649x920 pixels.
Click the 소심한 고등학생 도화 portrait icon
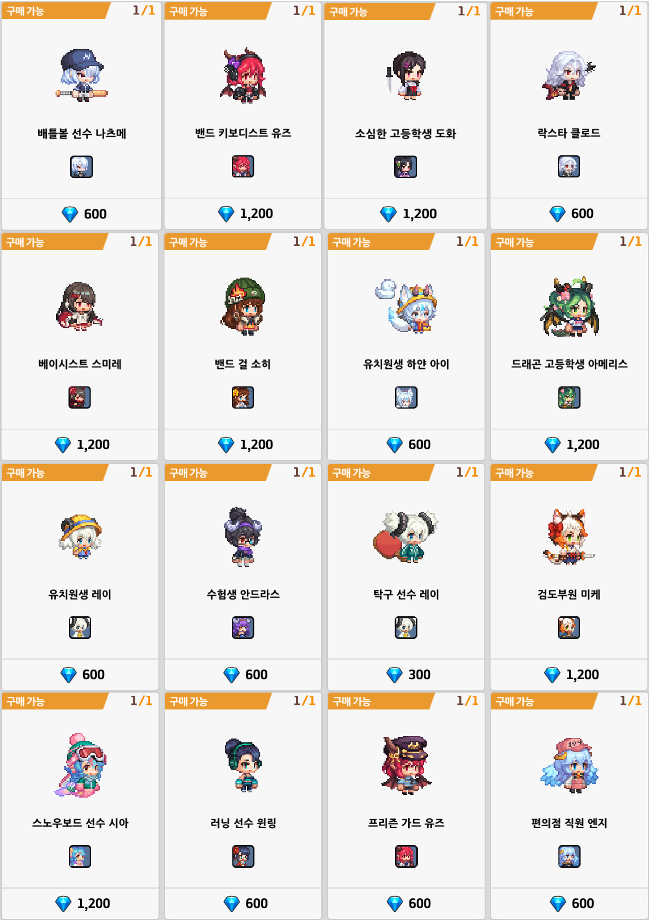(405, 167)
